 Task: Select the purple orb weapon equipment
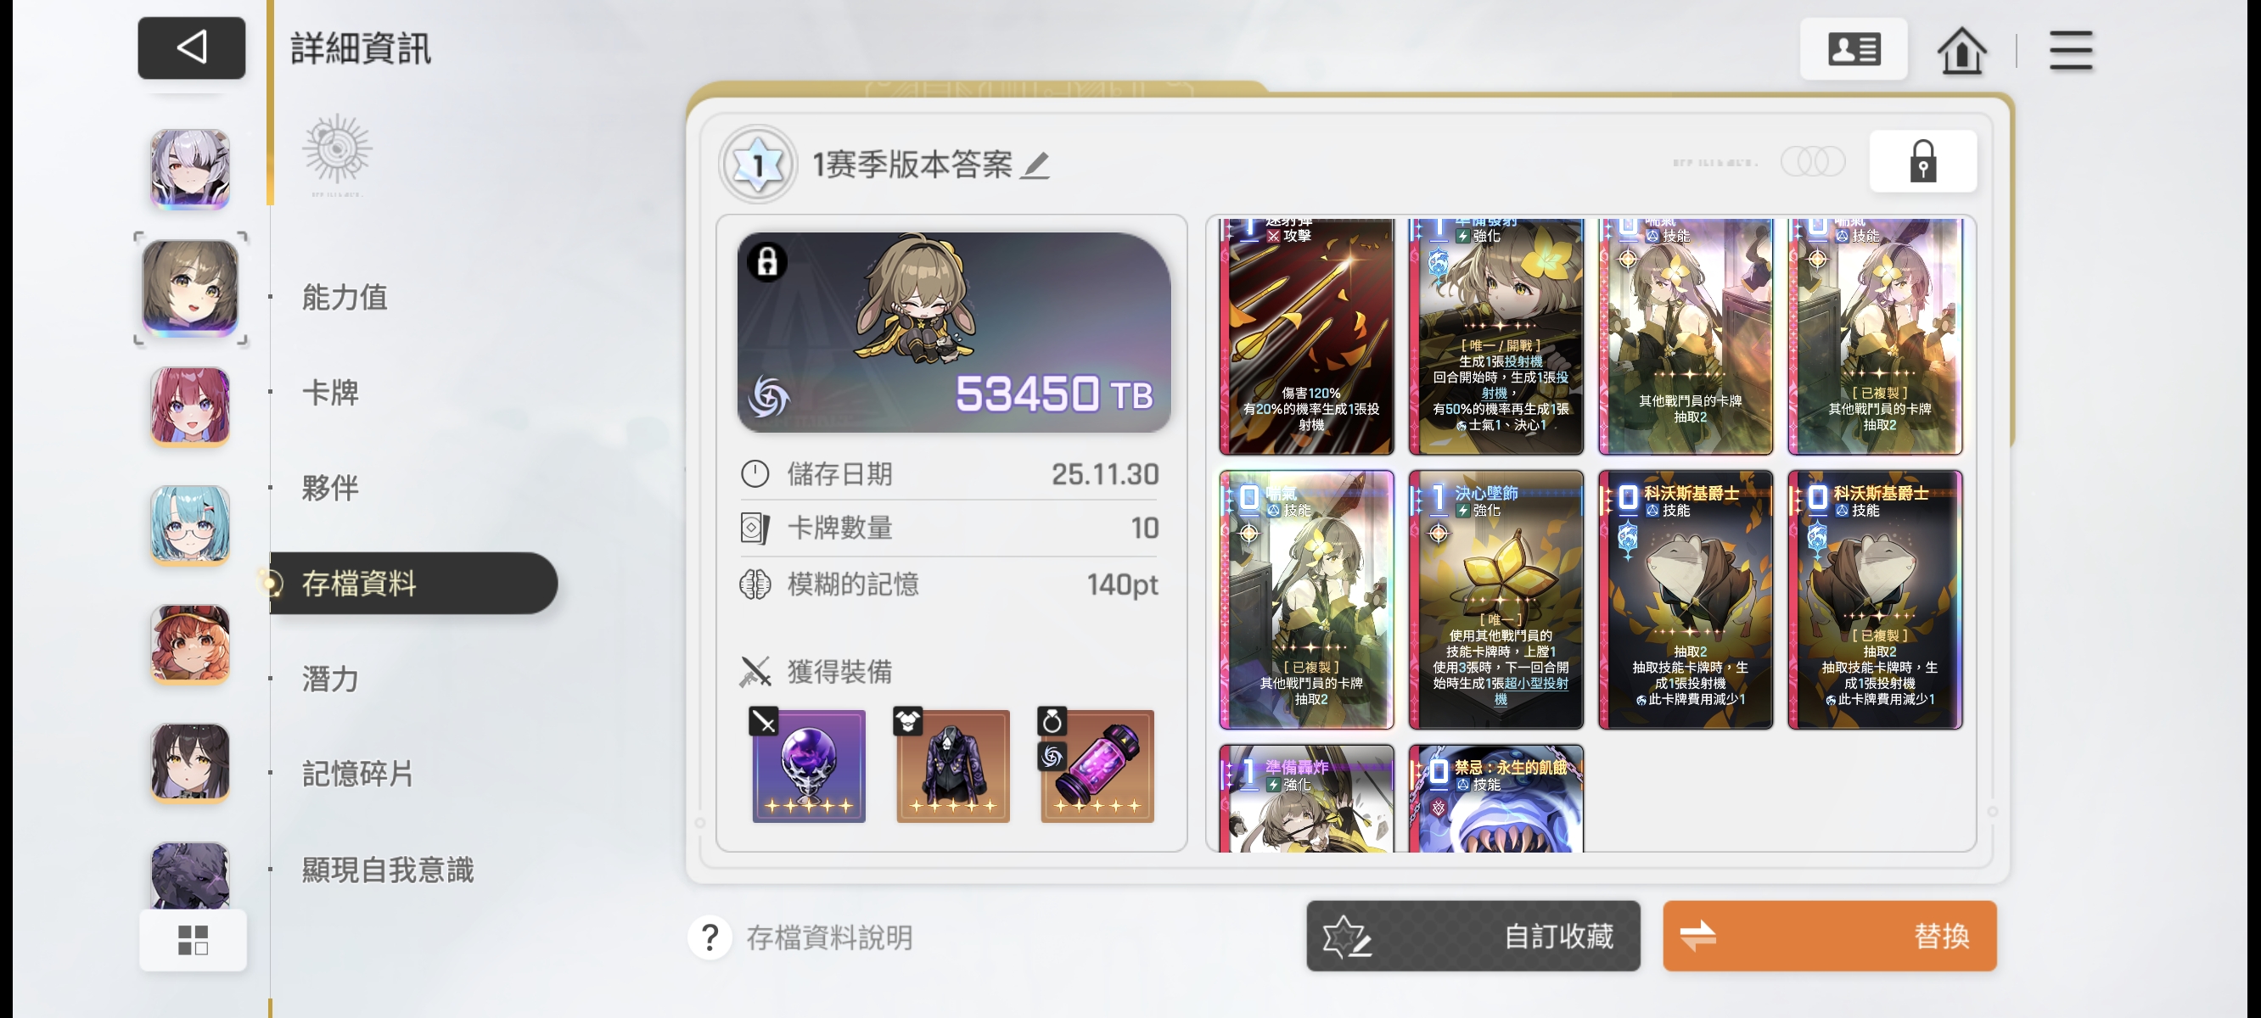point(808,764)
